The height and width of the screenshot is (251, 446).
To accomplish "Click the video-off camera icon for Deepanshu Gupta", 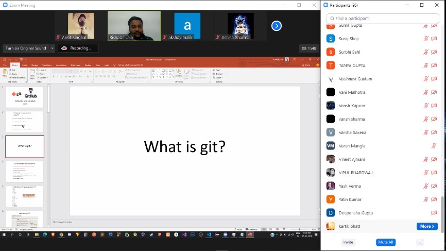I will click(x=434, y=213).
